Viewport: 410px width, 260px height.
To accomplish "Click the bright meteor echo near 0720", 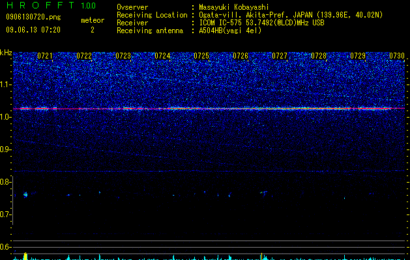I will (25, 194).
